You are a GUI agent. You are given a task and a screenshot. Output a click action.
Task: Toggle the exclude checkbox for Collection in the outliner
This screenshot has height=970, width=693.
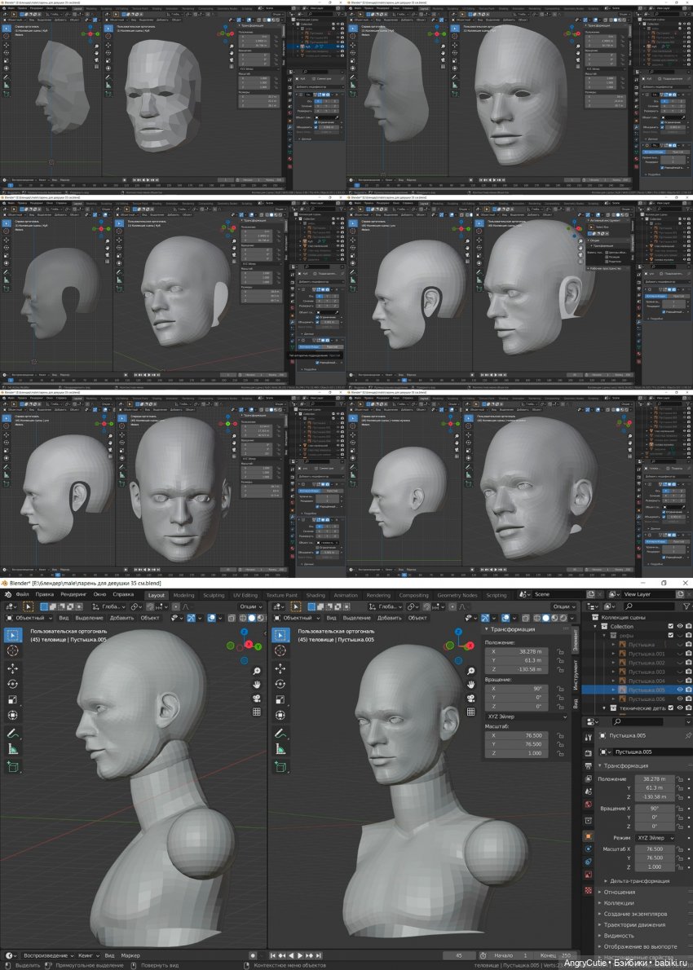(x=670, y=626)
